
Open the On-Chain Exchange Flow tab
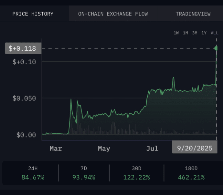(x=113, y=14)
